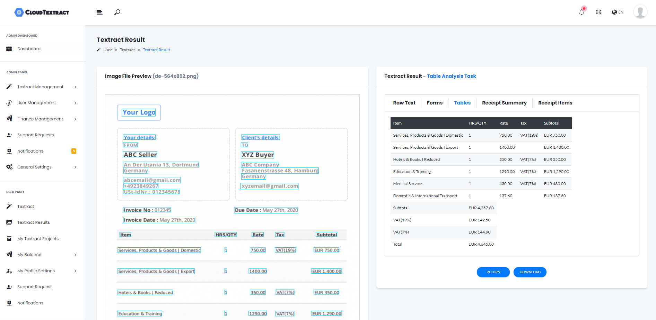656x320 pixels.
Task: Open the Receipt Summary tab
Action: point(504,103)
